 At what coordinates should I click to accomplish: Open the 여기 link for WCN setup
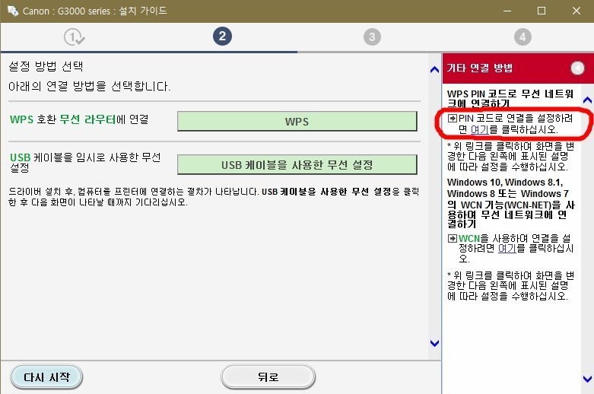coord(507,248)
